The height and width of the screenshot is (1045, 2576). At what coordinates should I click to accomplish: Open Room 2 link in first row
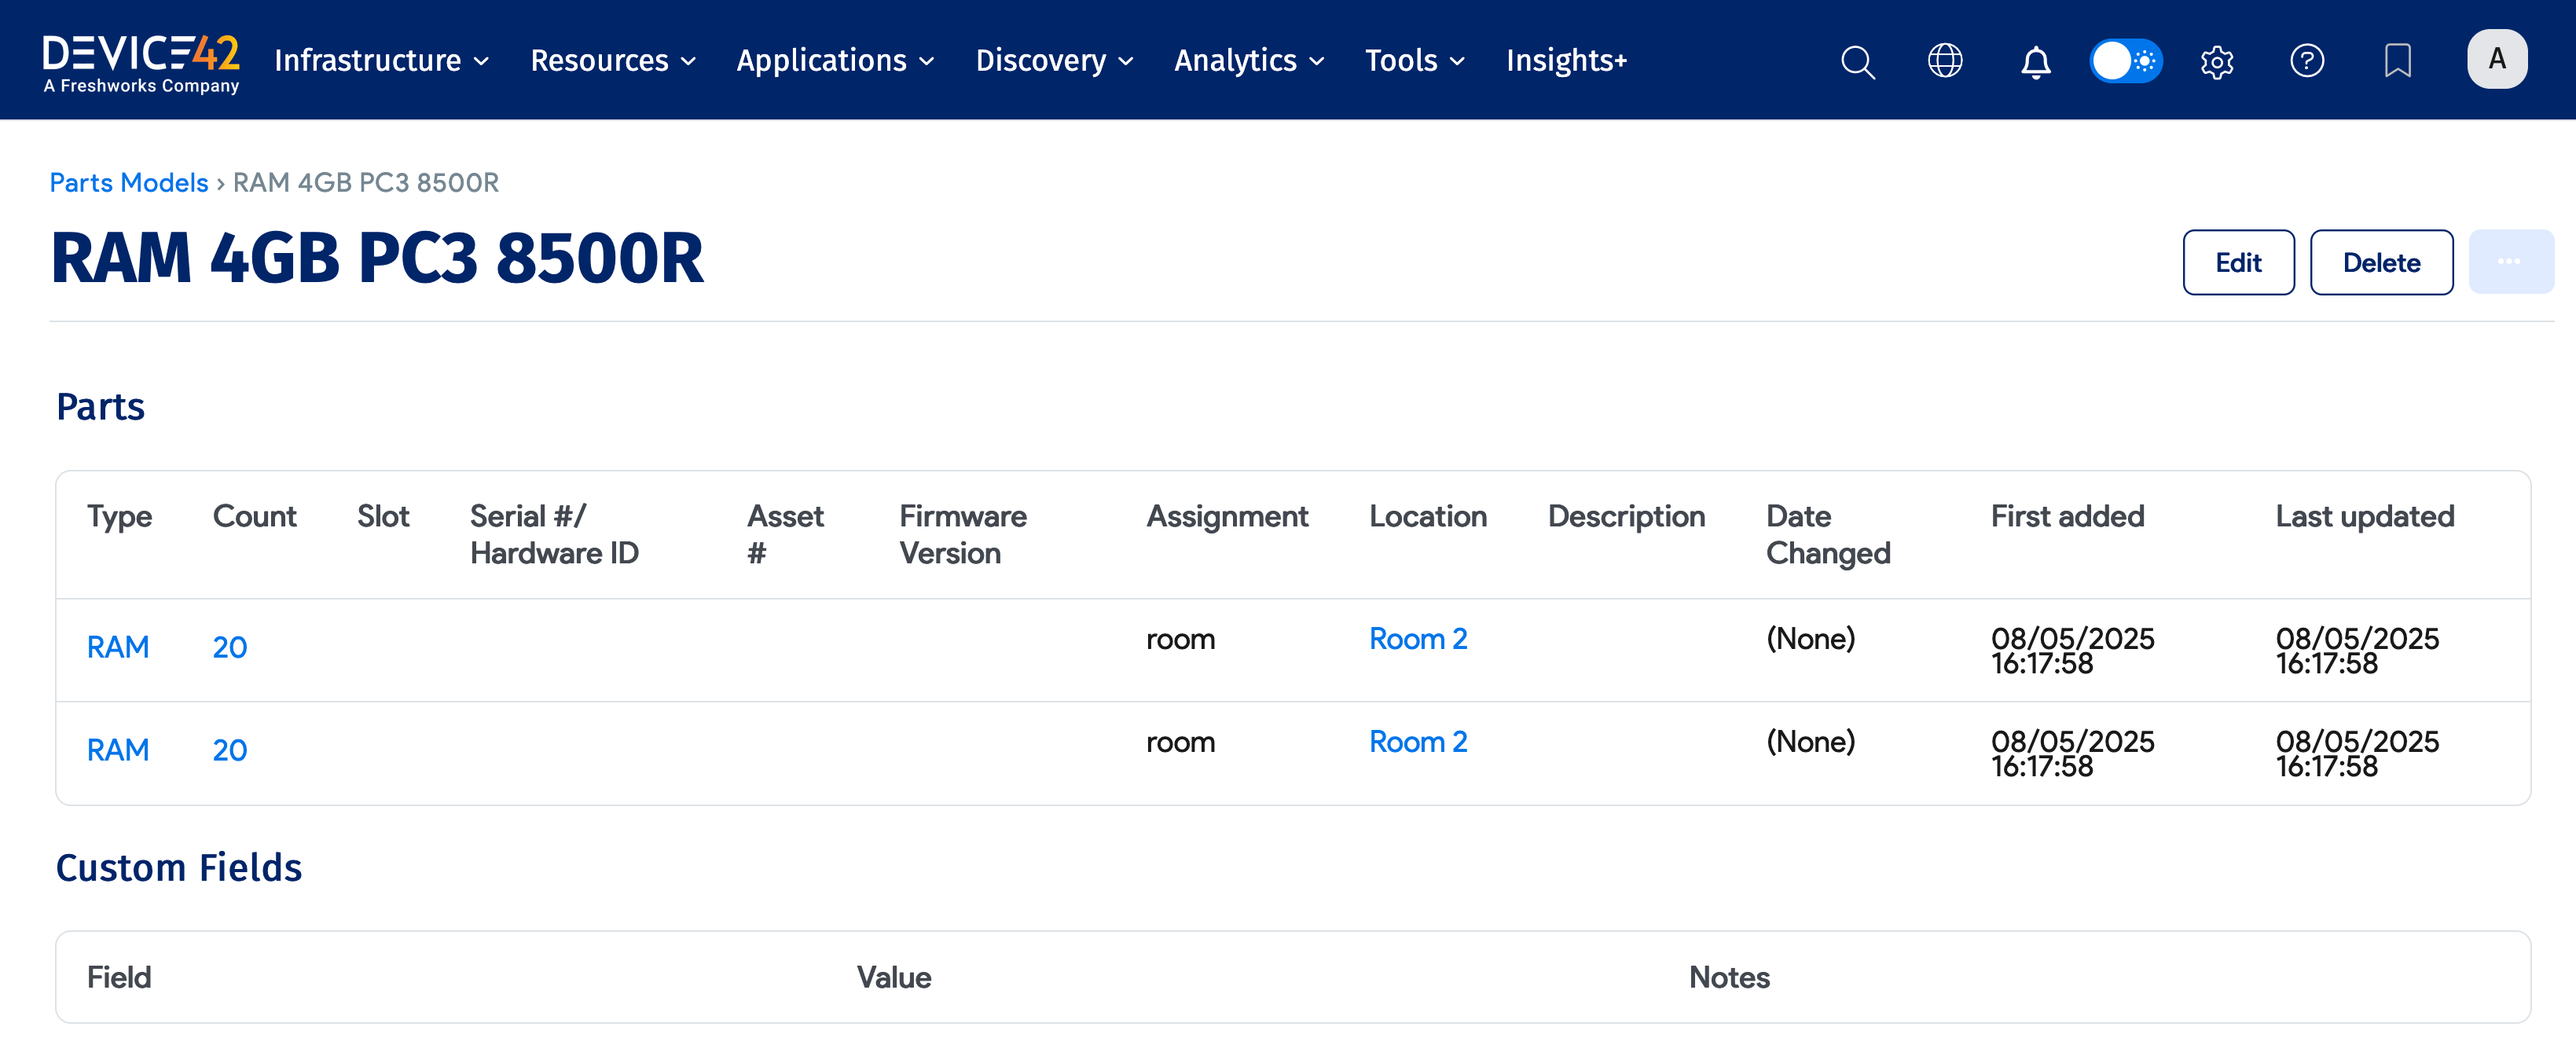coord(1417,639)
